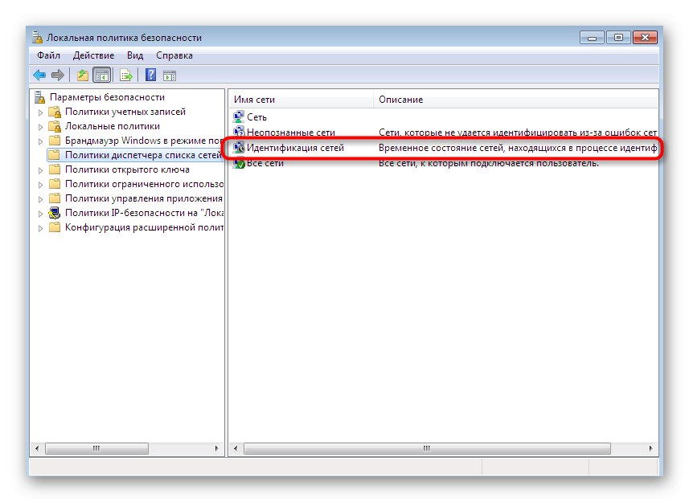
Task: Expand Конфигурация расширенной политики node
Action: tap(40, 229)
